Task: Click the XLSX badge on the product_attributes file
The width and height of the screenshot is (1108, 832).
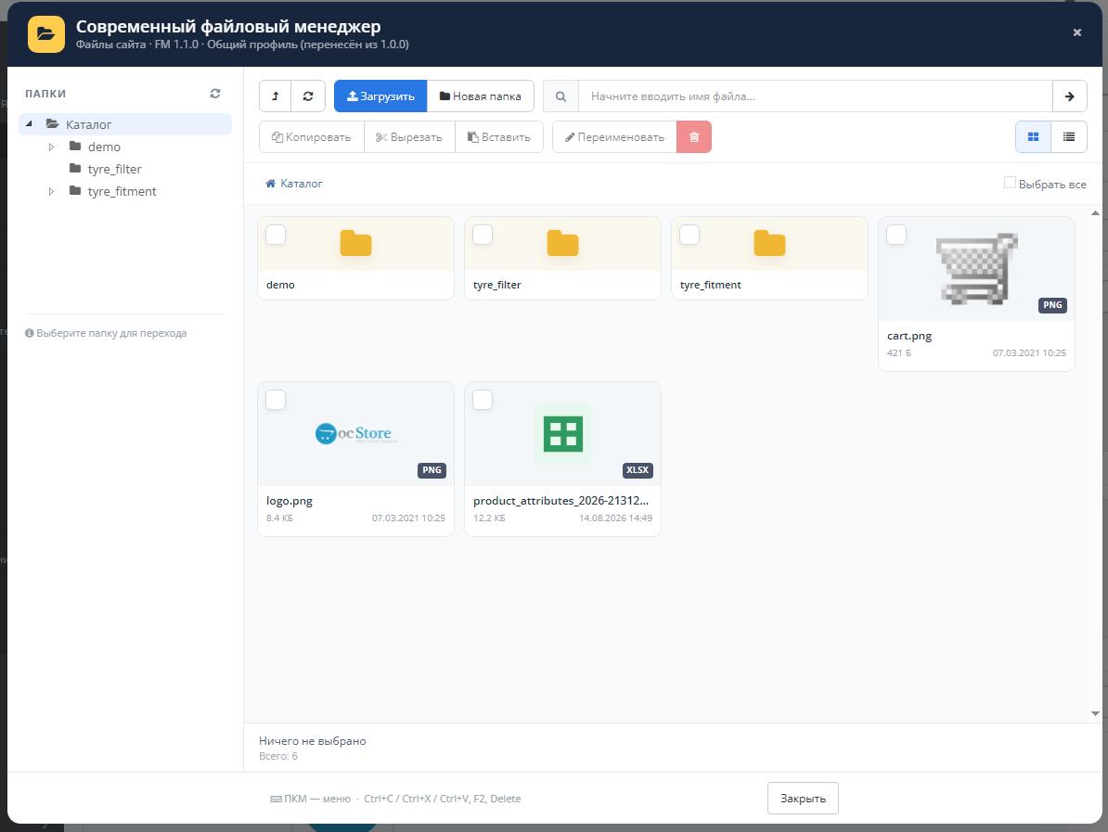Action: (638, 469)
